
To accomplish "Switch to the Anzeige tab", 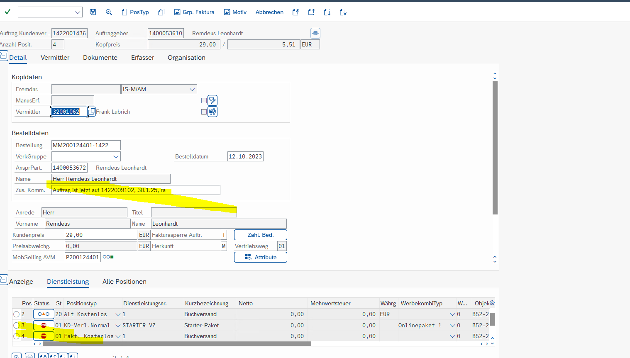I will point(21,282).
